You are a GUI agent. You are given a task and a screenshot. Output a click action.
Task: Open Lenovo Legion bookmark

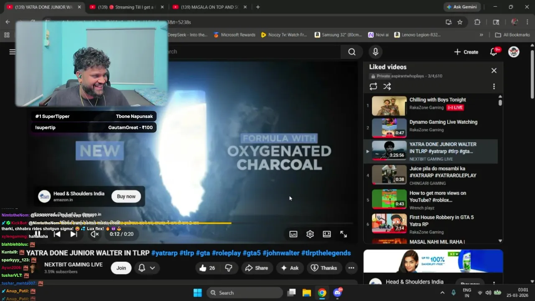418,35
